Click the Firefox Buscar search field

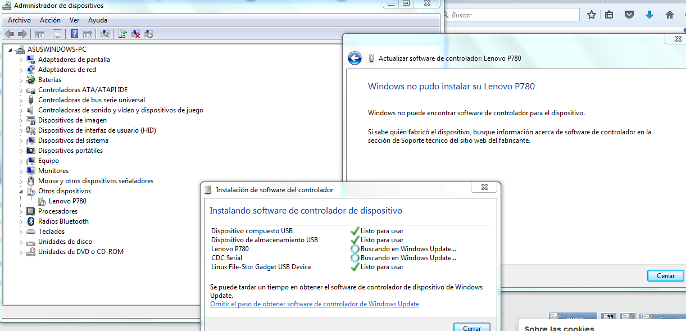[511, 15]
